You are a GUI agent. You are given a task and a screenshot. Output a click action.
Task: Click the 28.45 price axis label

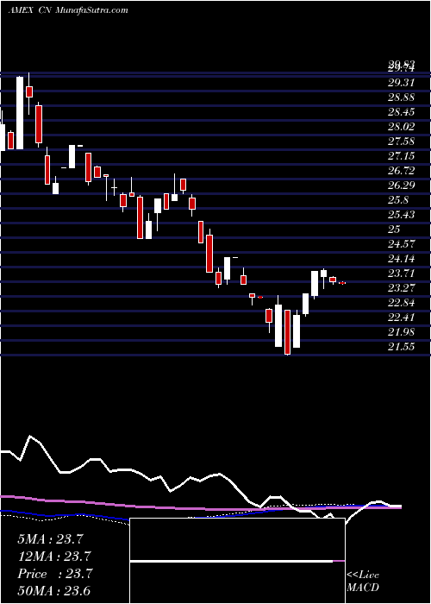(x=402, y=111)
